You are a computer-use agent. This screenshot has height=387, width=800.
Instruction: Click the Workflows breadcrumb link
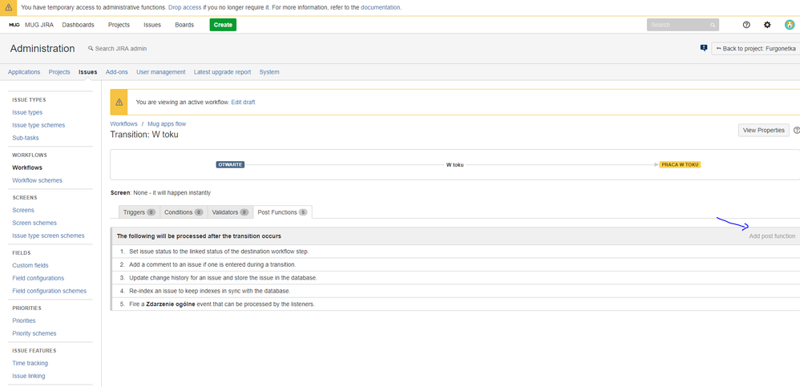(x=124, y=124)
